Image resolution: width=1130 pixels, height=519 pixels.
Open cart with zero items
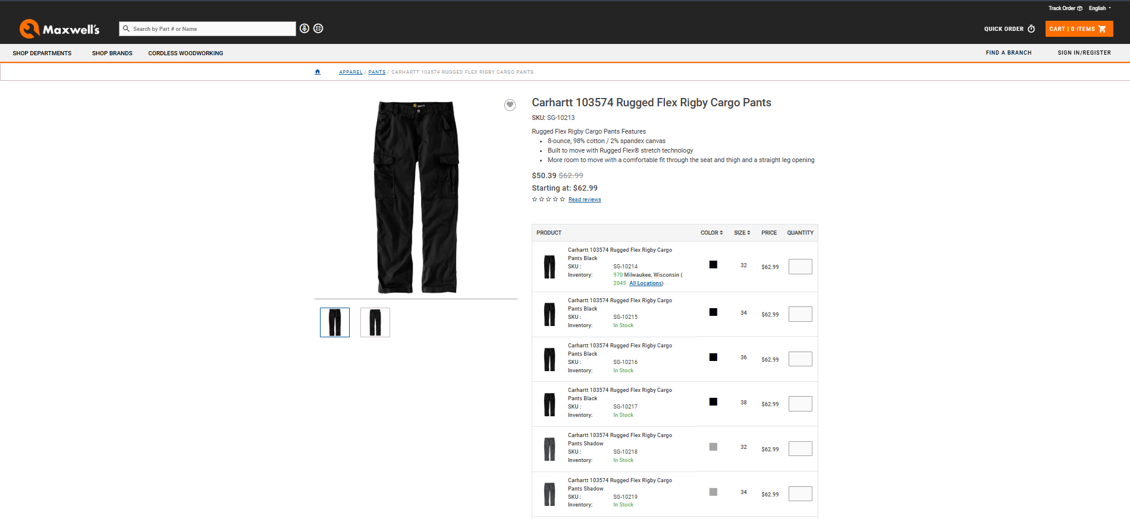pos(1079,29)
